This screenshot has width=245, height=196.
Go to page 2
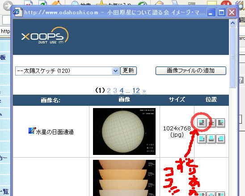109,91
